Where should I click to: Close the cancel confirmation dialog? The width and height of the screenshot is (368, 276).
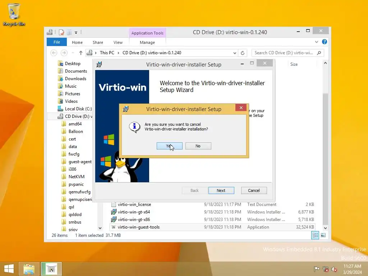(x=241, y=108)
